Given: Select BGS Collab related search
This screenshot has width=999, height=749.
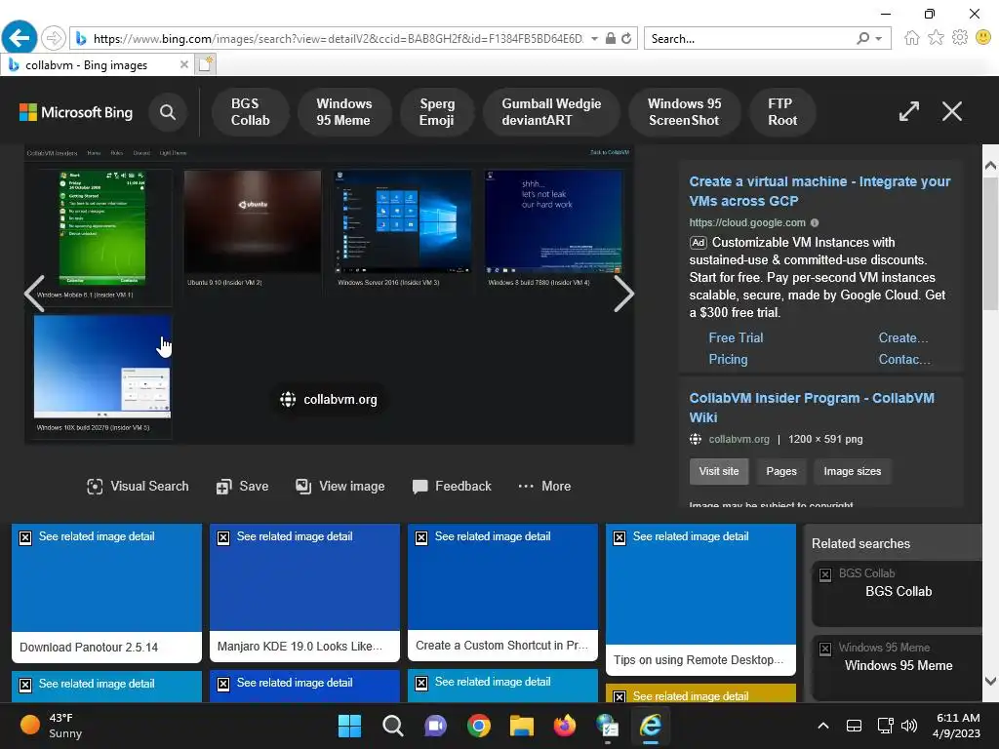Looking at the screenshot, I should tap(898, 593).
